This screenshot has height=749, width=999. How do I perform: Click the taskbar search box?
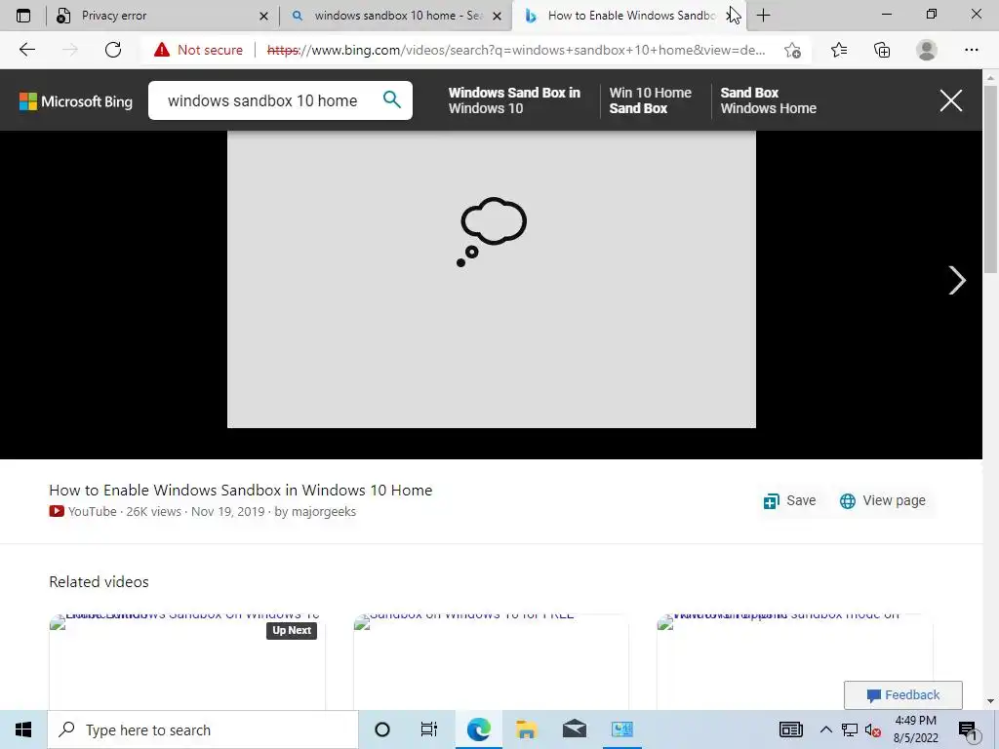click(203, 729)
